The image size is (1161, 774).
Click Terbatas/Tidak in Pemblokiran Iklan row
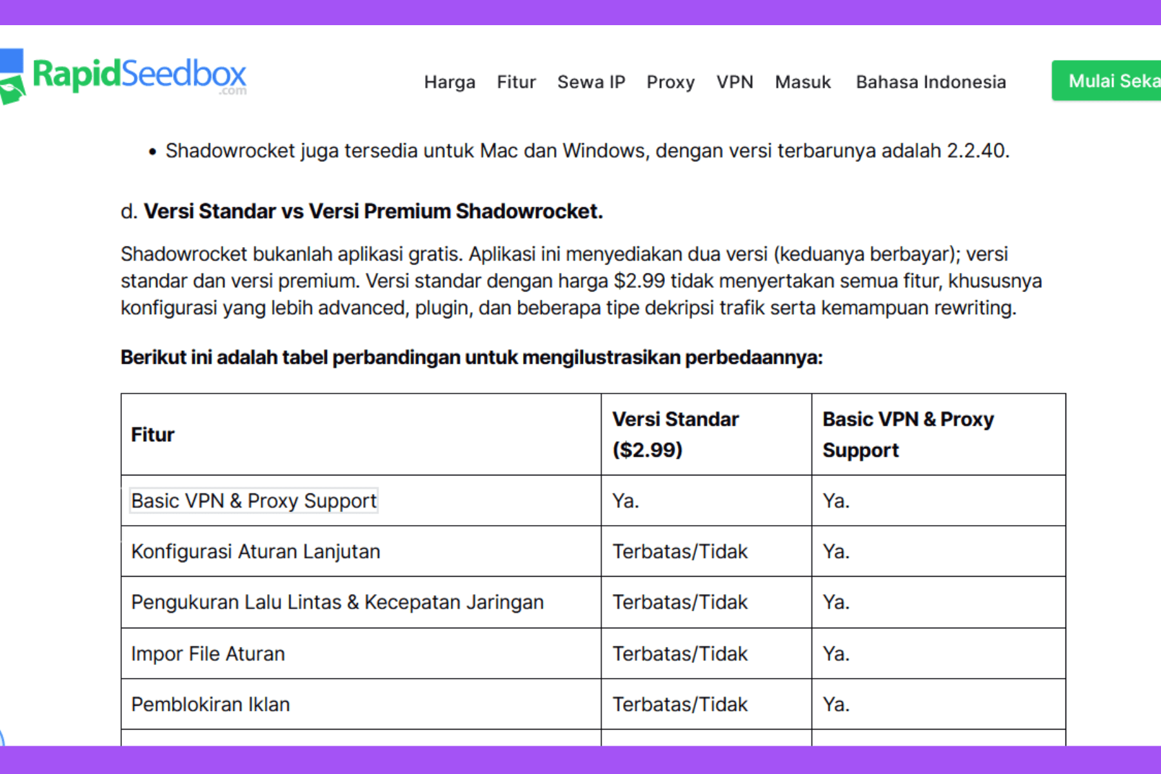[680, 704]
